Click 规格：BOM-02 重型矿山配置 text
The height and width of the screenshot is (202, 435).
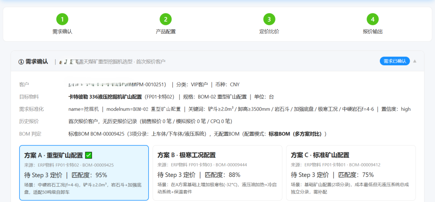click(x=215, y=97)
